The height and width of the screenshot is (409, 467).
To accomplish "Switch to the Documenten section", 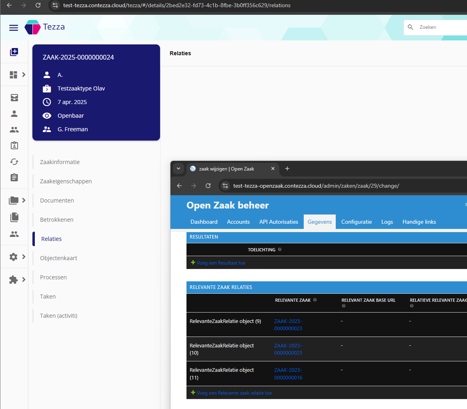I will tap(57, 200).
